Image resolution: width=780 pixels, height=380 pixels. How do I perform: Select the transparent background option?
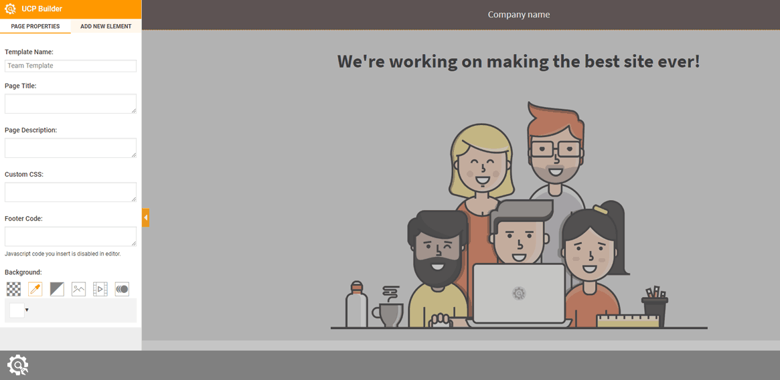(13, 289)
